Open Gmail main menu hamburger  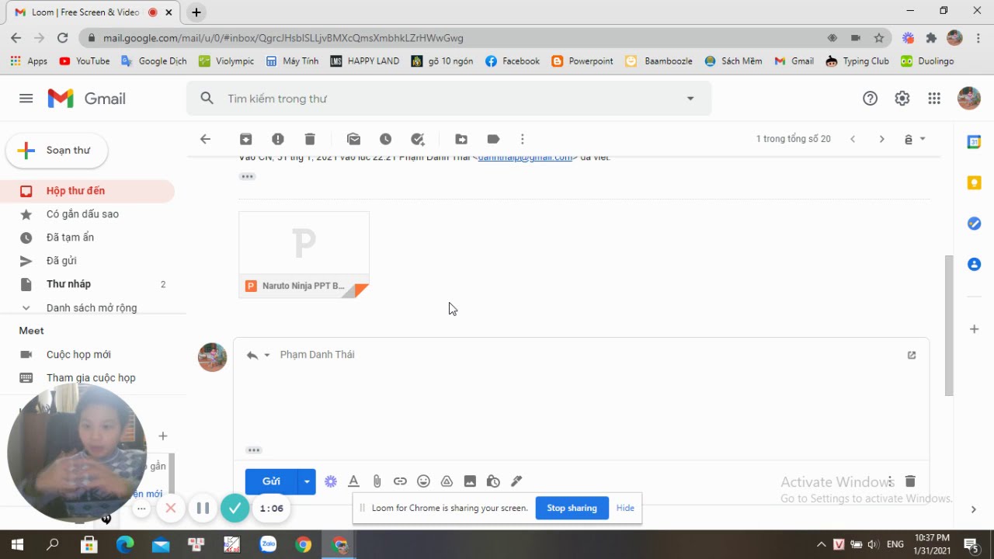(26, 99)
